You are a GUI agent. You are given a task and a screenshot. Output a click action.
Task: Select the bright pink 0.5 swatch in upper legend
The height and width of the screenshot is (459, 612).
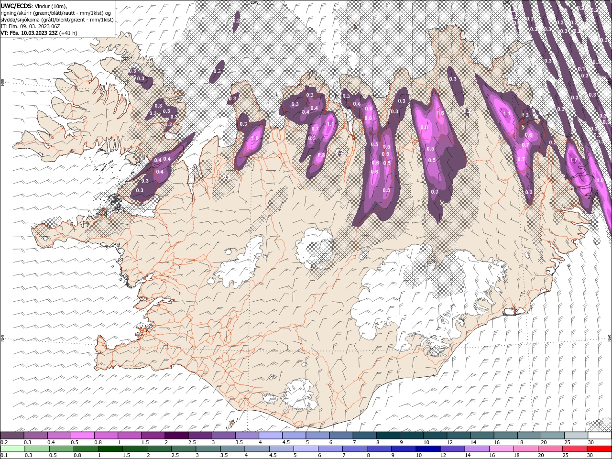82,436
